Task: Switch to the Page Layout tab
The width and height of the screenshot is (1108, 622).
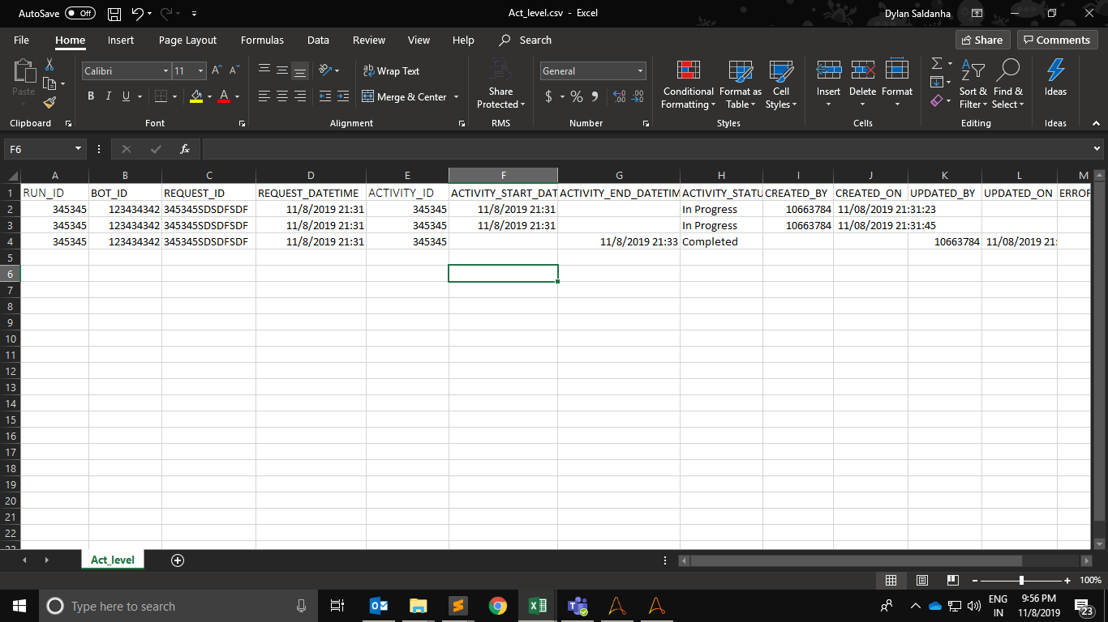Action: (187, 40)
